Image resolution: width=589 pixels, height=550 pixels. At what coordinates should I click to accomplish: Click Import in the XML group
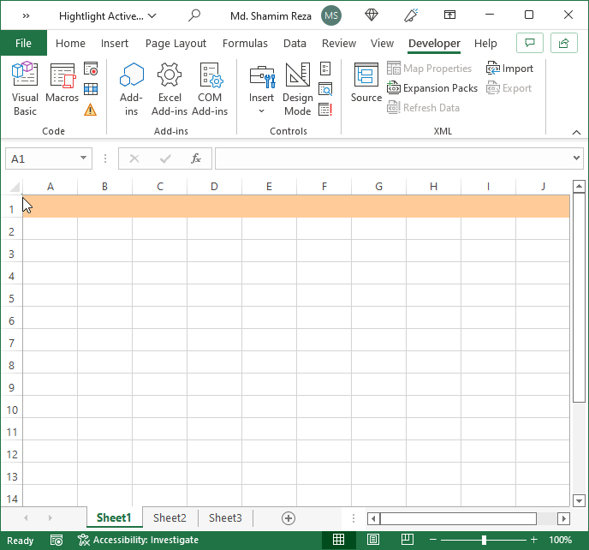coord(509,69)
